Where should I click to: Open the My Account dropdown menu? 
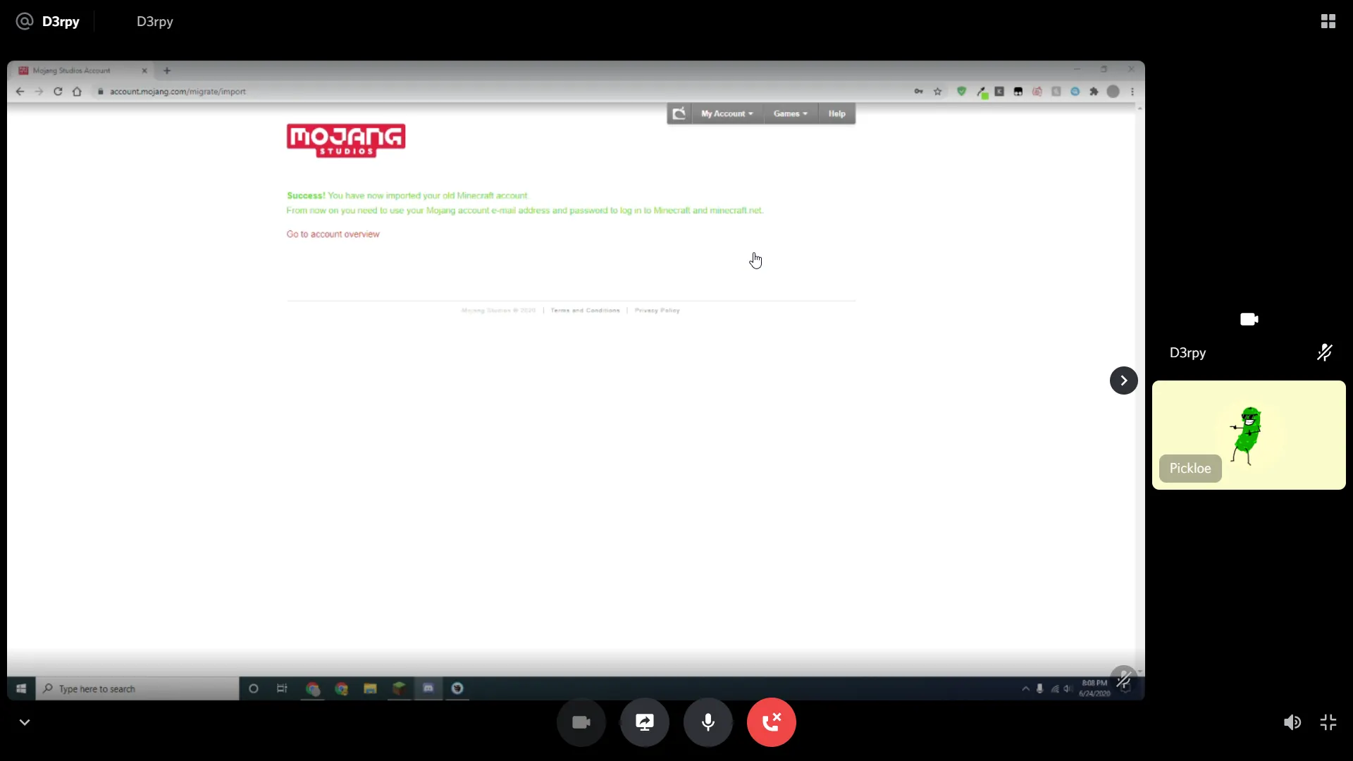coord(727,113)
